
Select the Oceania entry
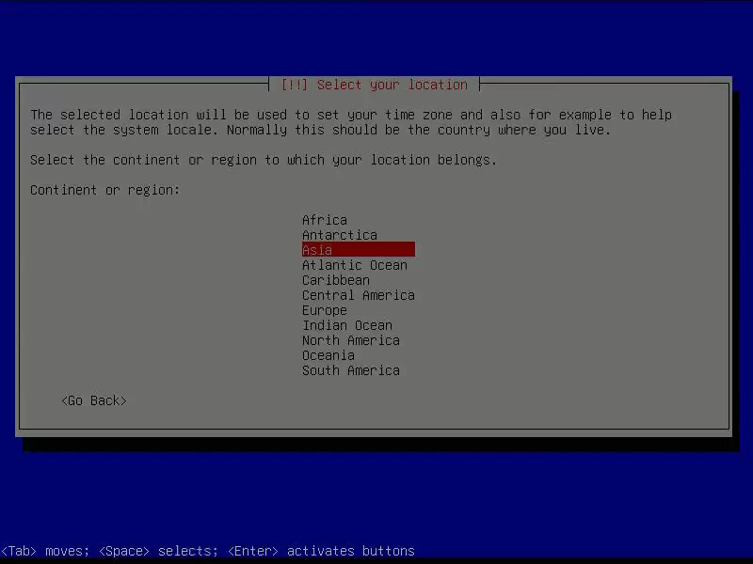pyautogui.click(x=328, y=355)
